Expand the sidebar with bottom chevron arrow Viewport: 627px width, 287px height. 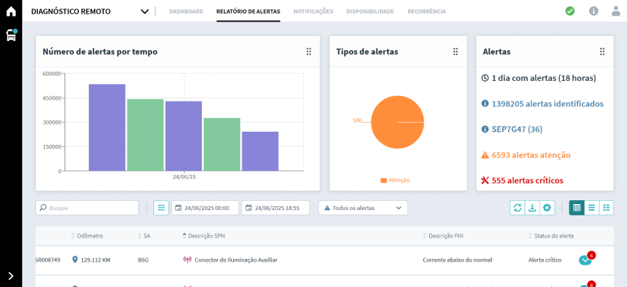11,276
